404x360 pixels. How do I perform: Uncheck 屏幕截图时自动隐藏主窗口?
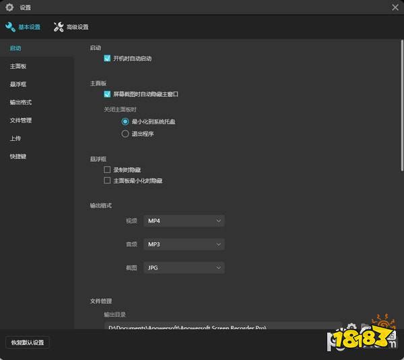point(107,94)
